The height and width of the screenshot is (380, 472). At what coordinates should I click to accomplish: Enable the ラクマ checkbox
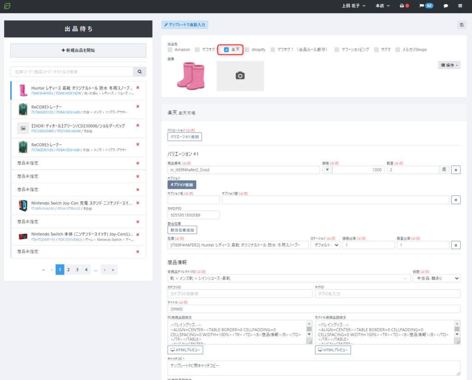(376, 50)
